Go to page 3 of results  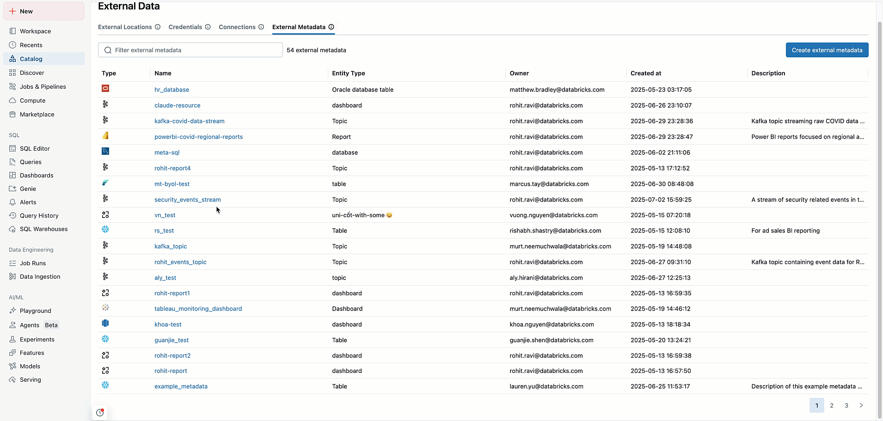pos(846,405)
